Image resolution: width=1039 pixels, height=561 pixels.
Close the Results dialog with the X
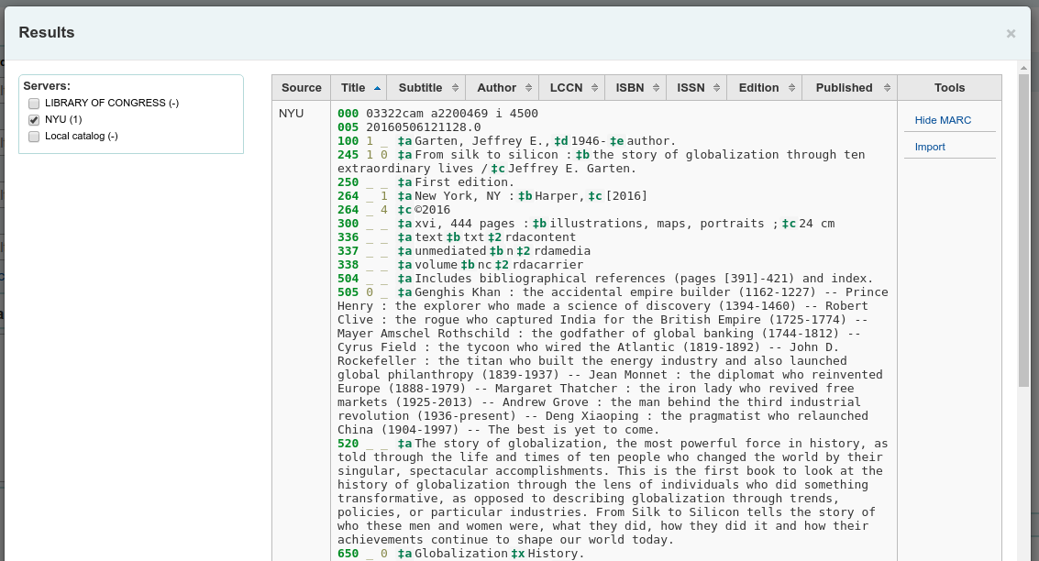(x=1011, y=34)
